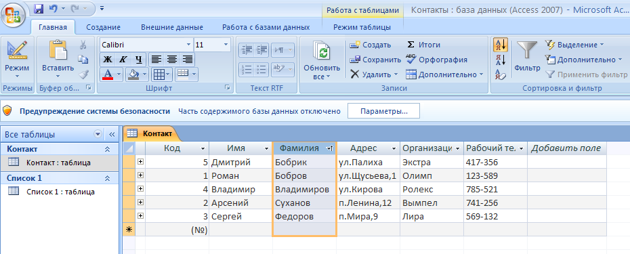Viewport: 630px width, 254px height.
Task: Click the Save icon in quick access toolbar
Action: 39,8
